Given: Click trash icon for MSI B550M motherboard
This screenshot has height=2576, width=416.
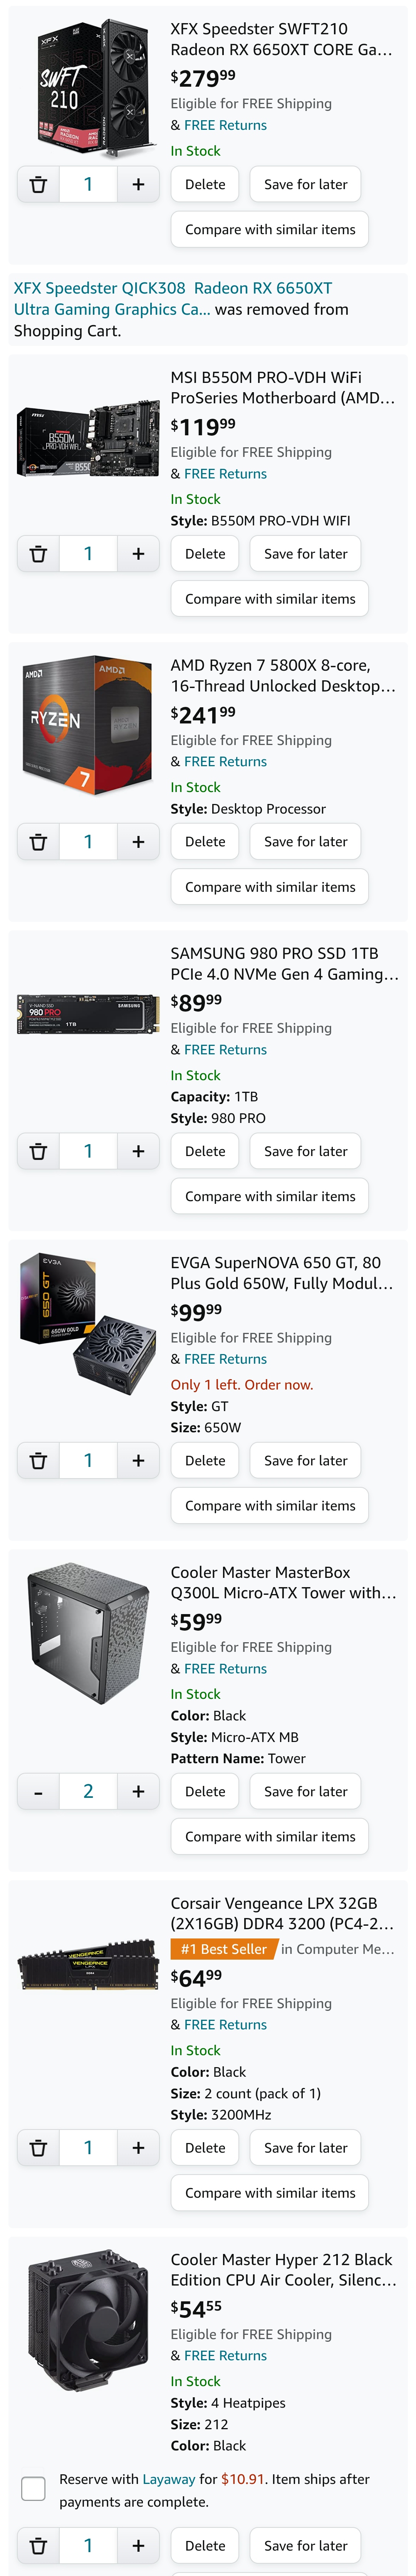Looking at the screenshot, I should click(x=38, y=553).
